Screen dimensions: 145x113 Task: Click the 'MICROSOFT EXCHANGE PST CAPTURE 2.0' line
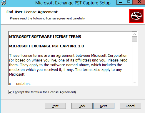46,46
